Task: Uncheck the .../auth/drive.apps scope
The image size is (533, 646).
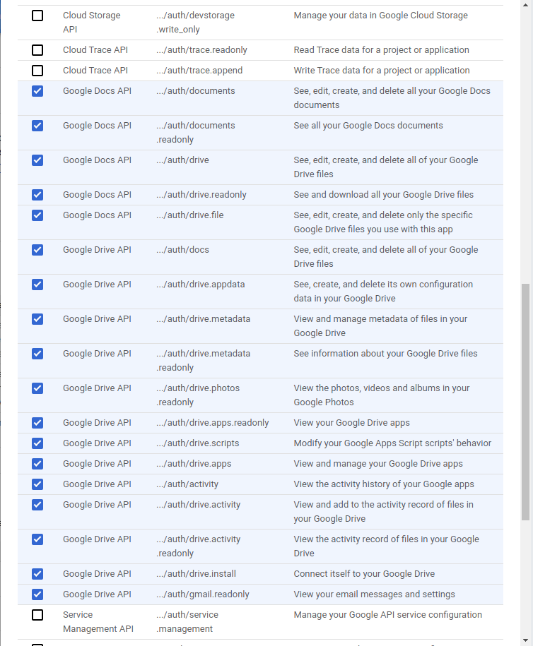Action: click(x=37, y=464)
